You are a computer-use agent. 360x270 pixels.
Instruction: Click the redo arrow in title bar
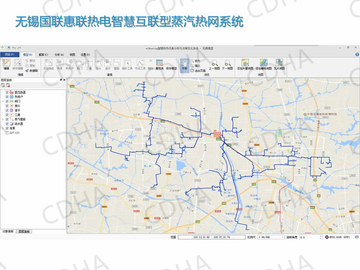click(x=19, y=48)
